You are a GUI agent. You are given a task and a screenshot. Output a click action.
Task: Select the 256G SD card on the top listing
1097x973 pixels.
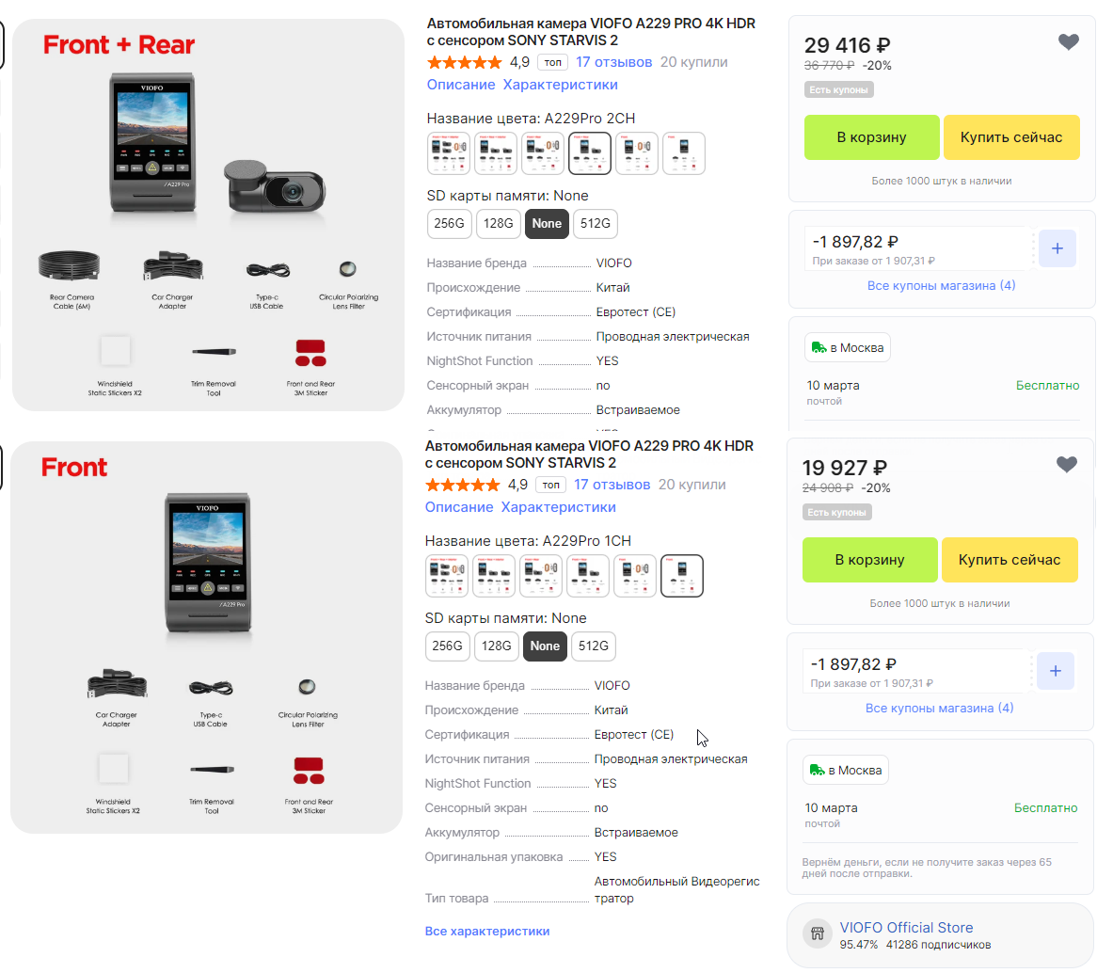click(449, 223)
